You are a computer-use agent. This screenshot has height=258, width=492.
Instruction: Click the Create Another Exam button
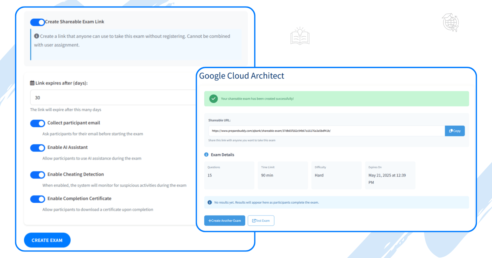pos(224,221)
